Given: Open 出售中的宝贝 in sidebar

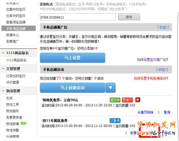Looking at the screenshot, I should point(16,9).
